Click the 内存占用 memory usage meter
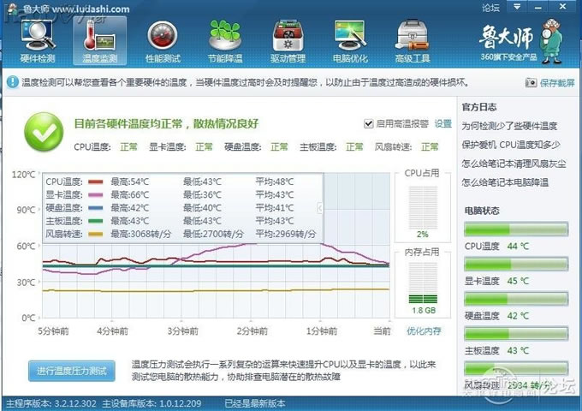582x411 pixels. [424, 288]
